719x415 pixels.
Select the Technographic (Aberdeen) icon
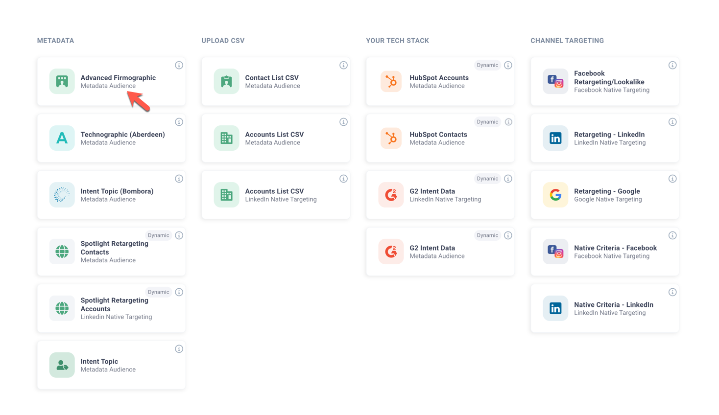pos(62,138)
